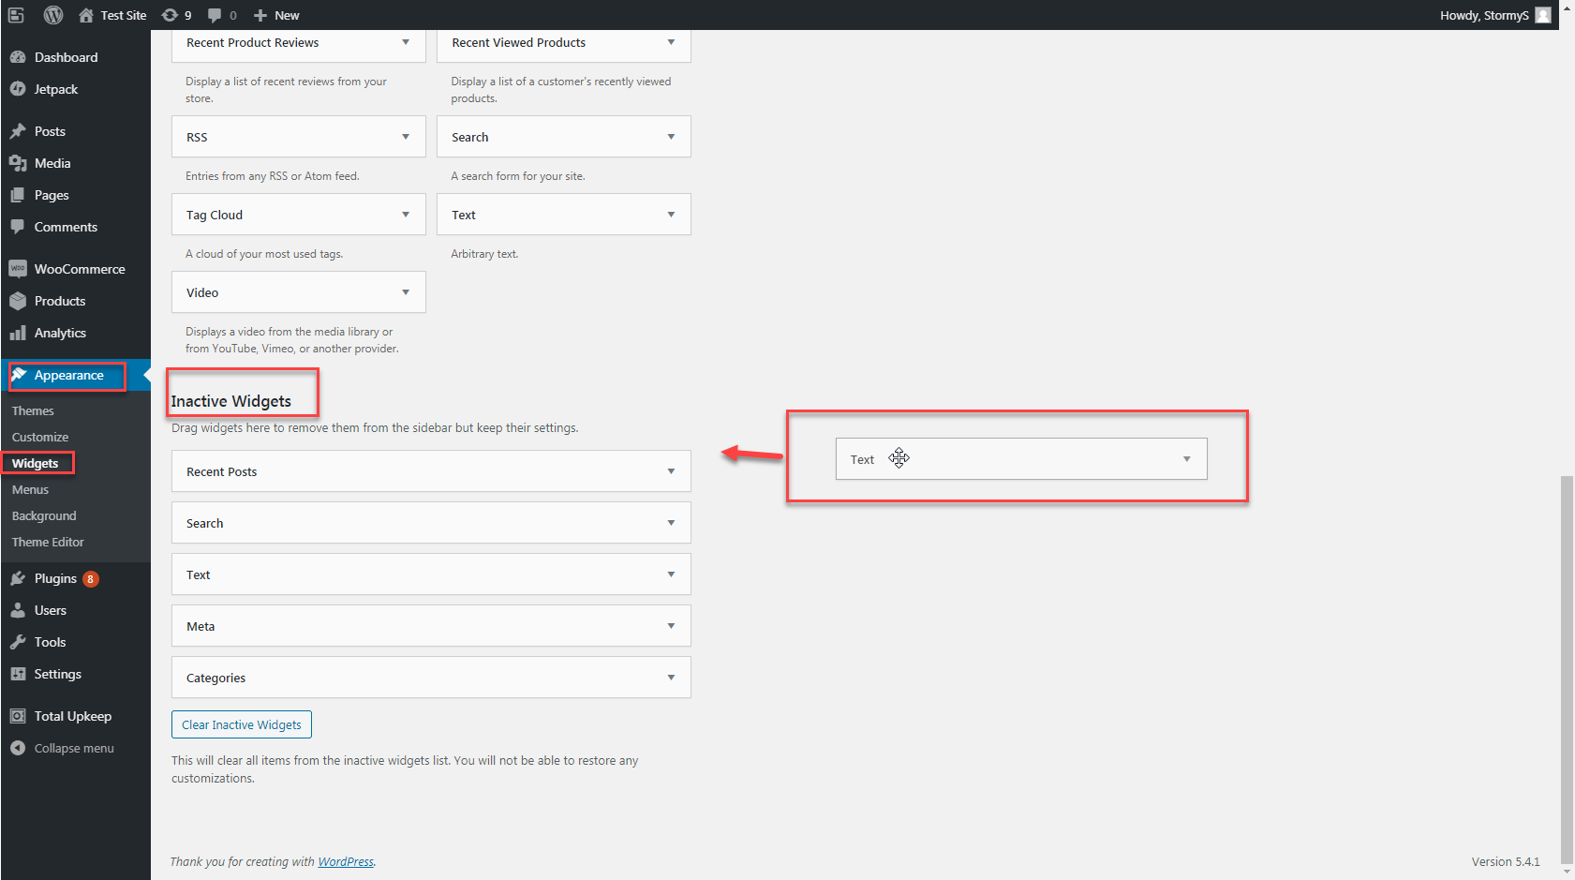Expand the inactive Recent Posts widget

coord(671,471)
